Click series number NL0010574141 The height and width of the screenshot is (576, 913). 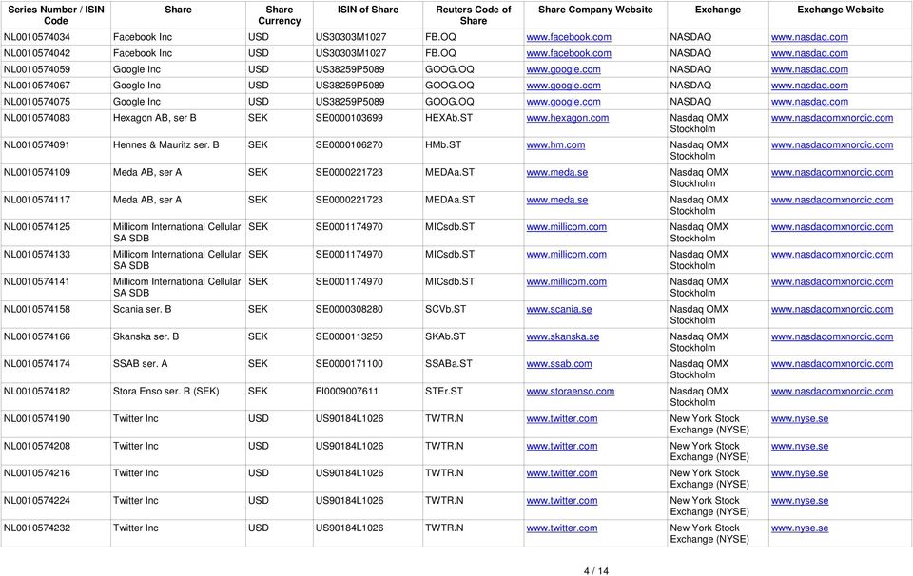[37, 282]
